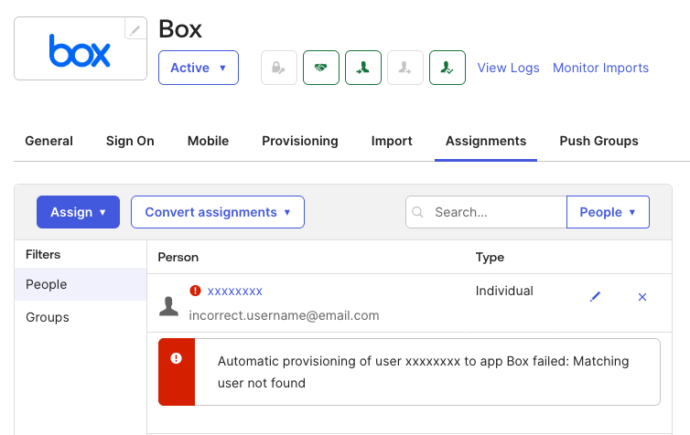Image resolution: width=690 pixels, height=435 pixels.
Task: Open the Mobile tab
Action: [208, 141]
